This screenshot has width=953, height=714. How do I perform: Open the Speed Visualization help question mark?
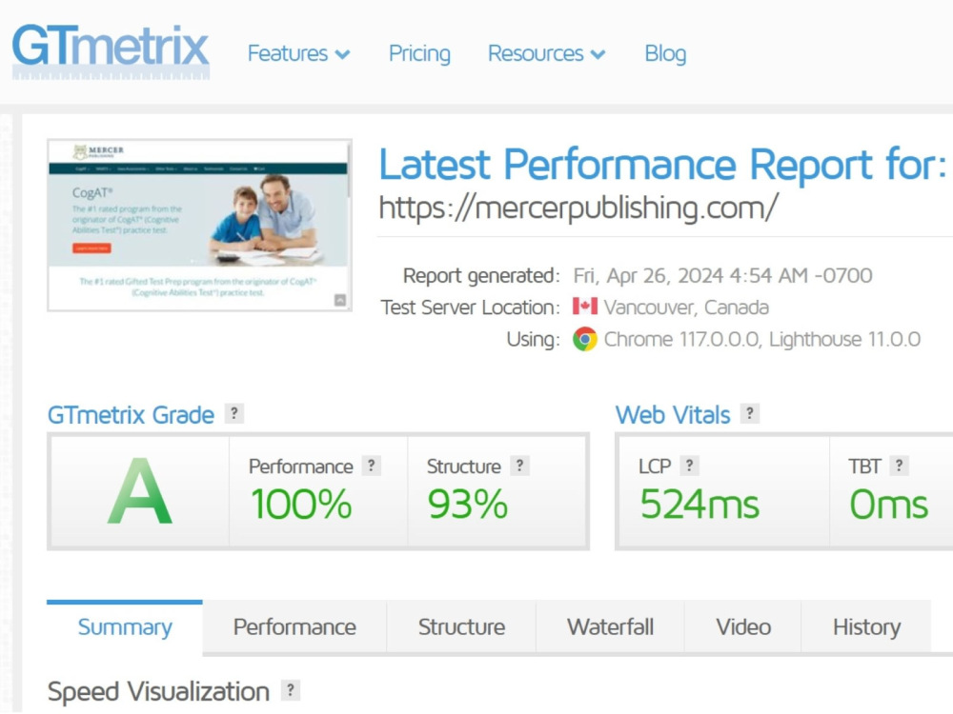click(291, 690)
